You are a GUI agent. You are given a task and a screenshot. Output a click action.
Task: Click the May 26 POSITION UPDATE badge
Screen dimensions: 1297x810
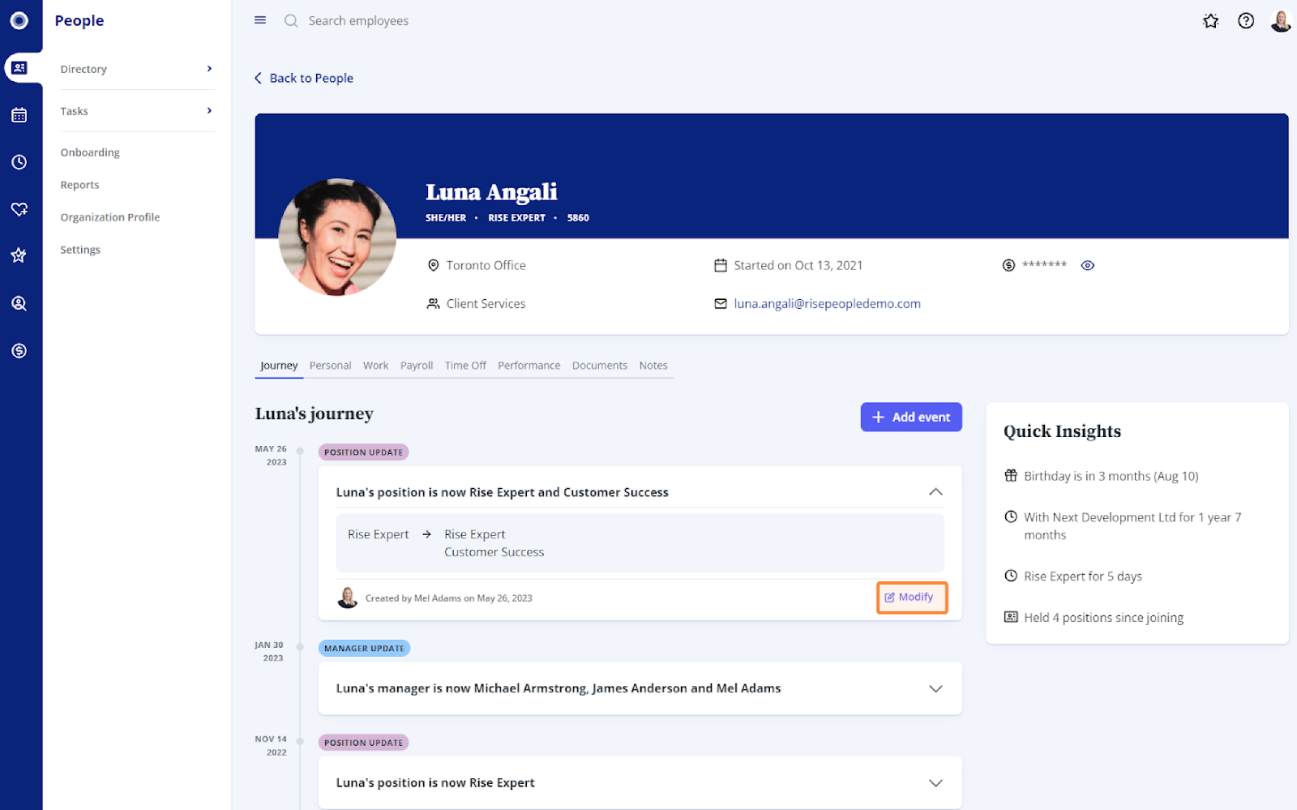(x=363, y=452)
